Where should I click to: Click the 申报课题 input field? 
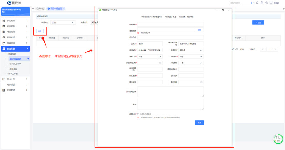[170, 24]
